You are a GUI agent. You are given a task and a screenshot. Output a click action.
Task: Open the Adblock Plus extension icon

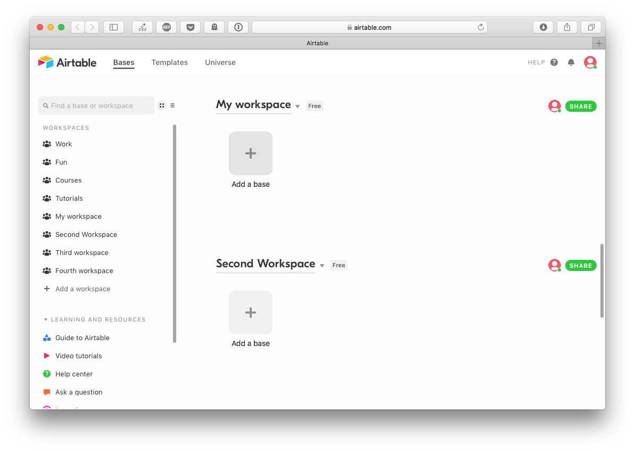(166, 27)
